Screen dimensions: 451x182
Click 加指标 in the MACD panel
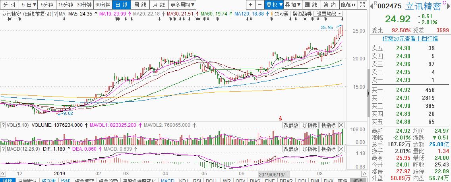tap(310, 149)
